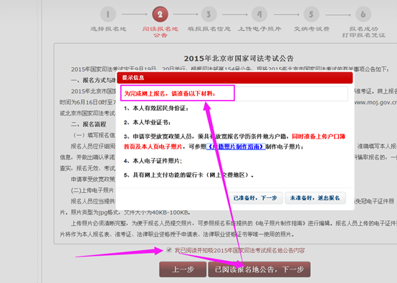The height and width of the screenshot is (283, 397).
Task: Click step 5 circle 交纳考试费
Action: (x=311, y=14)
